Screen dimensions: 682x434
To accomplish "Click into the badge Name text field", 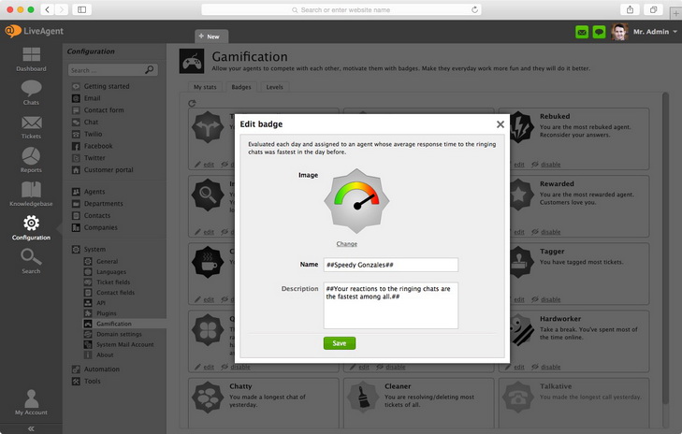I will coord(390,265).
